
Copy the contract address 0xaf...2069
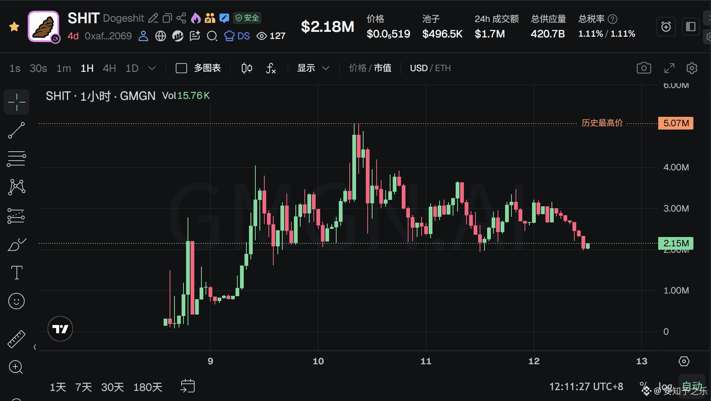tap(108, 36)
